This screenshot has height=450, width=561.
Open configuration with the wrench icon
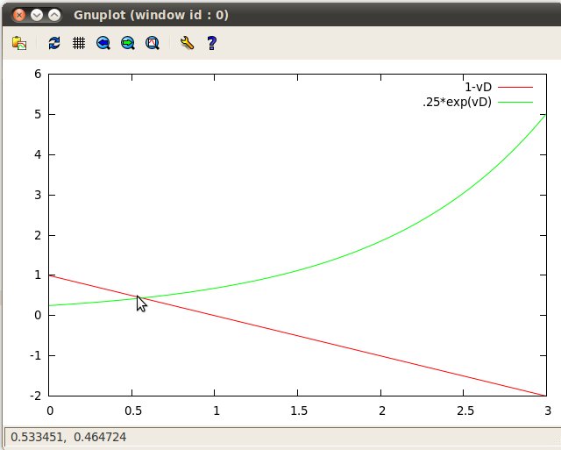click(187, 42)
